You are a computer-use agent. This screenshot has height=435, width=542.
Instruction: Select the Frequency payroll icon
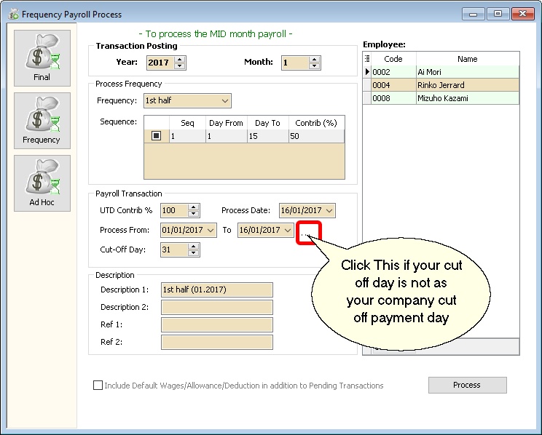click(42, 121)
